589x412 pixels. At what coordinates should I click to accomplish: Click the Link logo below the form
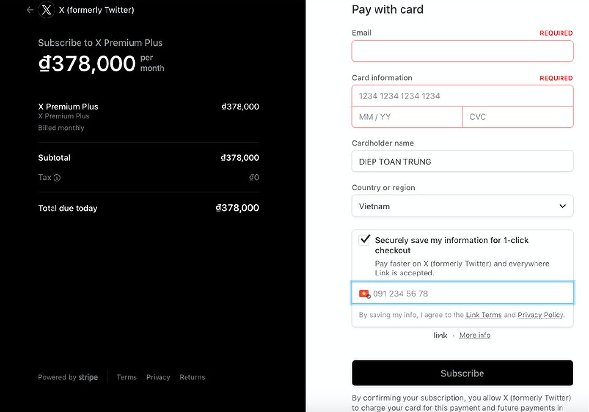[440, 335]
